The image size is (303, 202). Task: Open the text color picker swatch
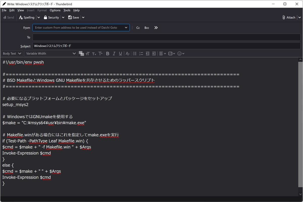pos(81,53)
